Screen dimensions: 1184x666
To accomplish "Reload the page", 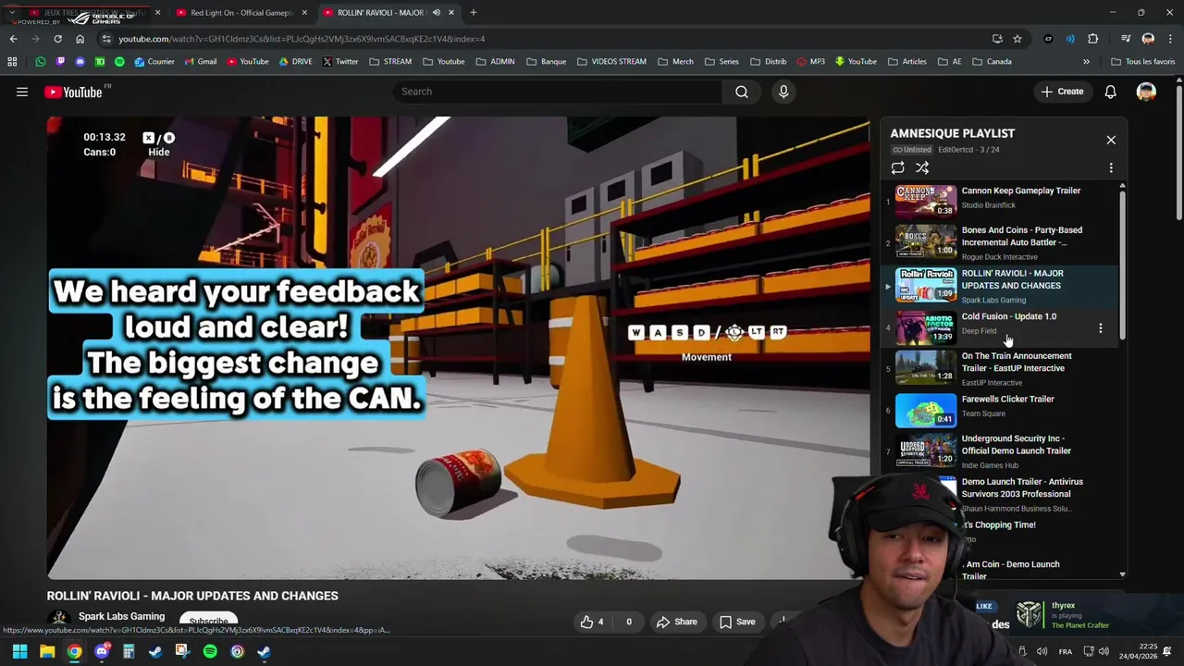I will 57,39.
